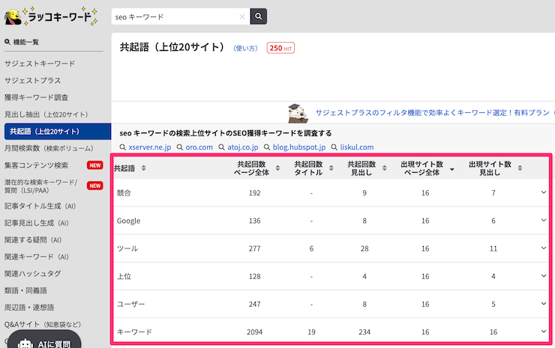Expand the 競合 row chevron

point(543,192)
